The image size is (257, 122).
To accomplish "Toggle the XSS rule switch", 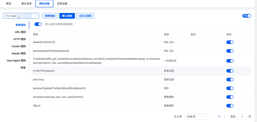I will point(230,88).
